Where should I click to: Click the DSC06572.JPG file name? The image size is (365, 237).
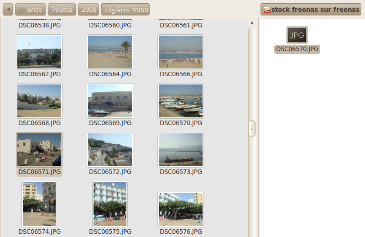(x=110, y=172)
